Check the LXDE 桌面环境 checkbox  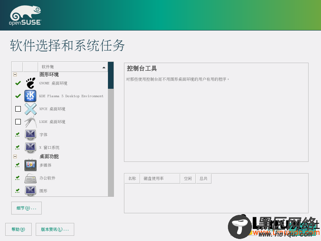coord(18,122)
